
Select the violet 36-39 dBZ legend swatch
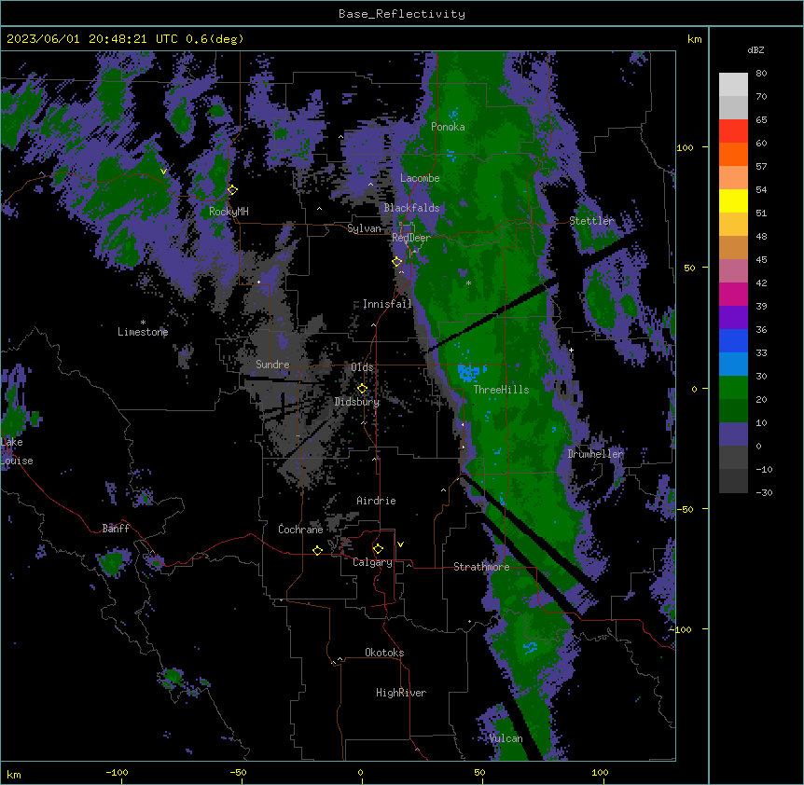pos(733,318)
